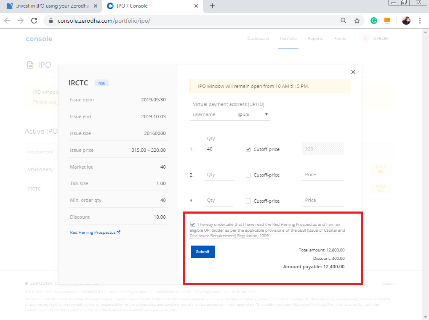Click the padlock site security icon
The width and height of the screenshot is (429, 320).
[x=51, y=21]
